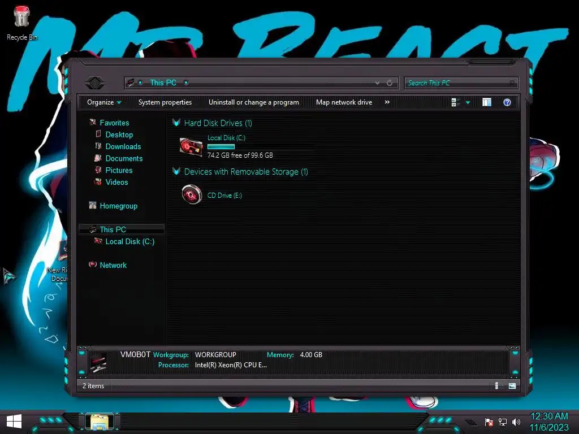
Task: Click the Search This PC field
Action: click(x=461, y=83)
